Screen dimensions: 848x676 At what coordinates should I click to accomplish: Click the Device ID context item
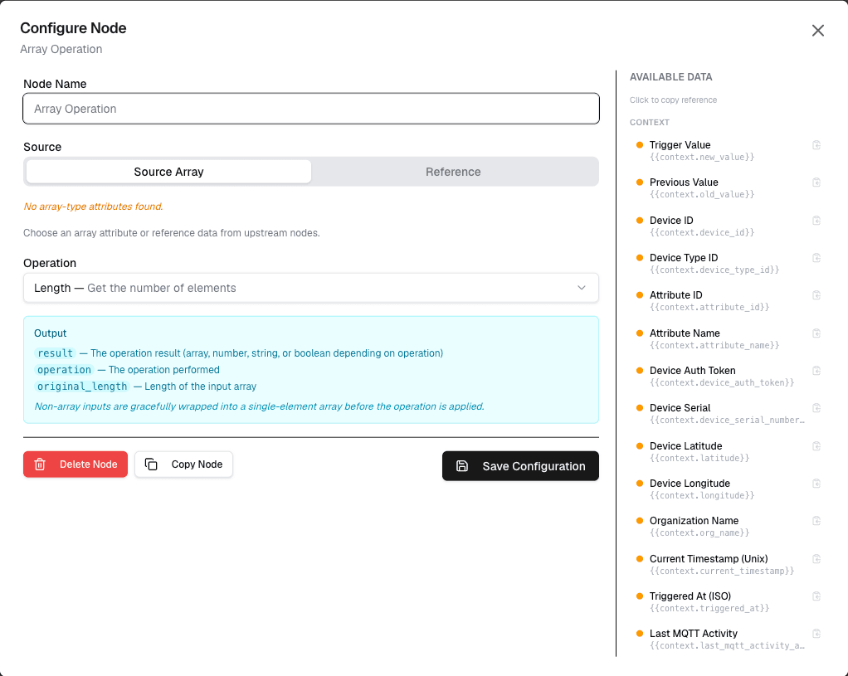coord(728,226)
